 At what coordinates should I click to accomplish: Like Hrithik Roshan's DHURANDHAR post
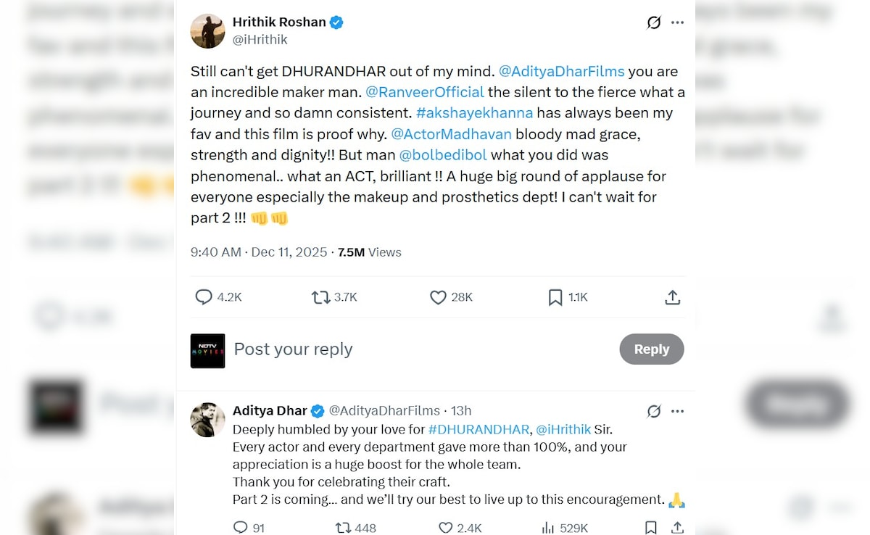tap(438, 297)
